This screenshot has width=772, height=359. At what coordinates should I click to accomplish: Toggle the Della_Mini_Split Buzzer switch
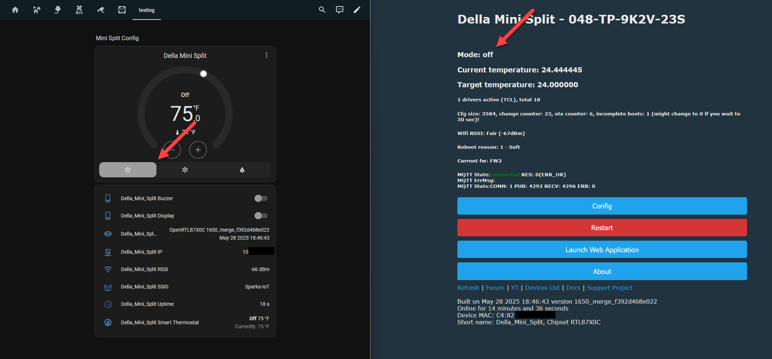tap(261, 198)
